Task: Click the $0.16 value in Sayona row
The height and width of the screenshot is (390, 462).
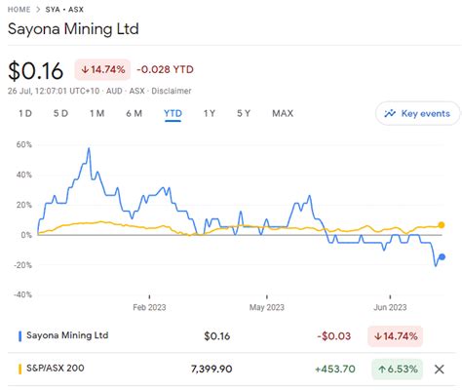Action: [x=217, y=336]
